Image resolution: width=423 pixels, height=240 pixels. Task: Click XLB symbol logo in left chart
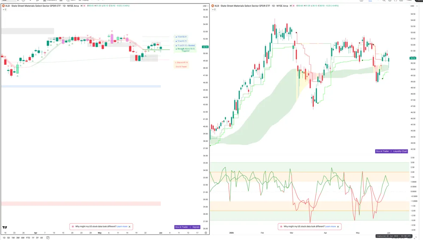coord(3,6)
